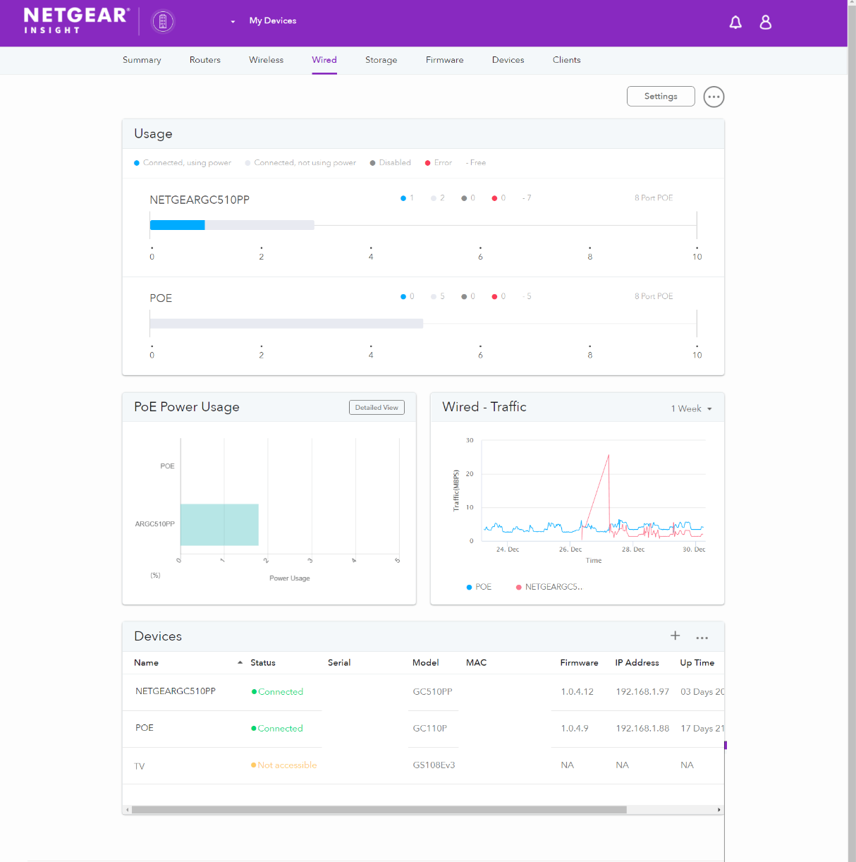Click the GC510PP model cell

pyautogui.click(x=433, y=692)
